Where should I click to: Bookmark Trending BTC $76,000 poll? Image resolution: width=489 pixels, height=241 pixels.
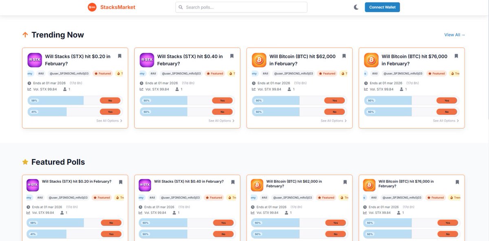456,56
